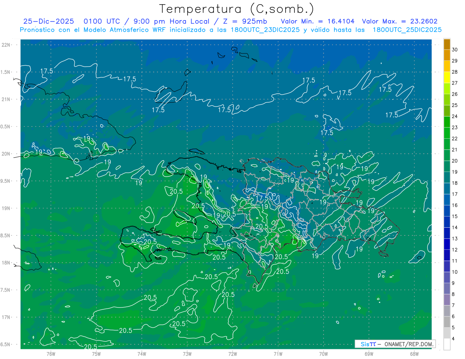Click the 'Valor Max. = 23.2602' readout
Screen dimensions: 465x359
[400, 22]
